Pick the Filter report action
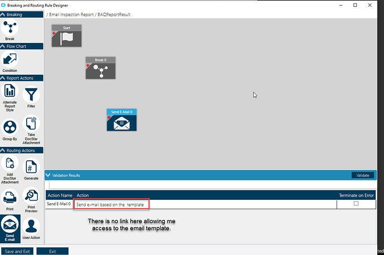 [x=31, y=95]
